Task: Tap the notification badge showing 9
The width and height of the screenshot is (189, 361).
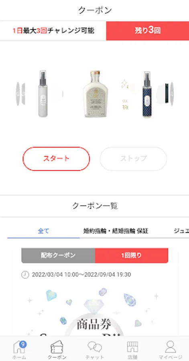Action: point(22,344)
